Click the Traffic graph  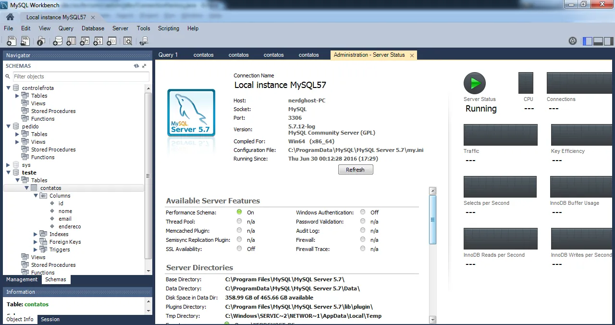(500, 135)
